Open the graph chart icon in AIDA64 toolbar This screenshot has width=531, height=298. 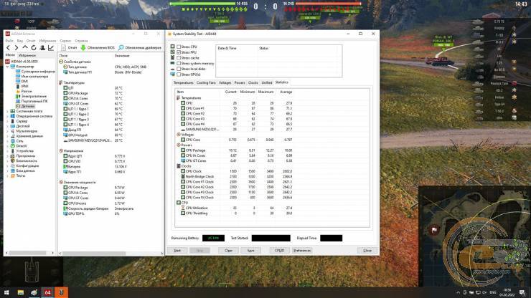pyautogui.click(x=51, y=48)
